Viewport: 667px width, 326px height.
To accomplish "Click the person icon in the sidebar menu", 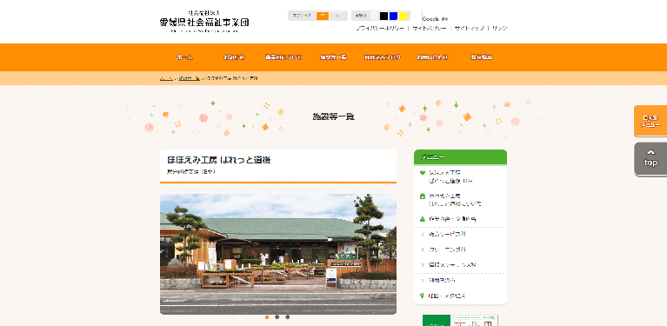I will point(422,219).
